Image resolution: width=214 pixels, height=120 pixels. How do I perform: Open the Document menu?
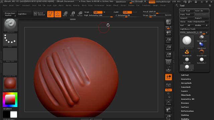click(x=26, y=5)
